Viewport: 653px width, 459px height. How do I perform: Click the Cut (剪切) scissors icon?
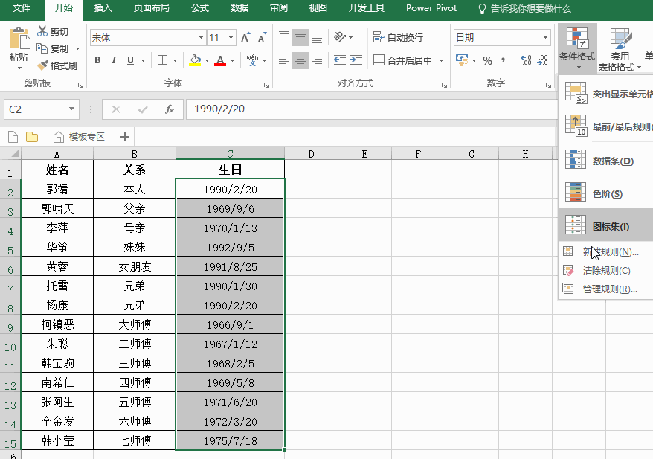coord(42,31)
